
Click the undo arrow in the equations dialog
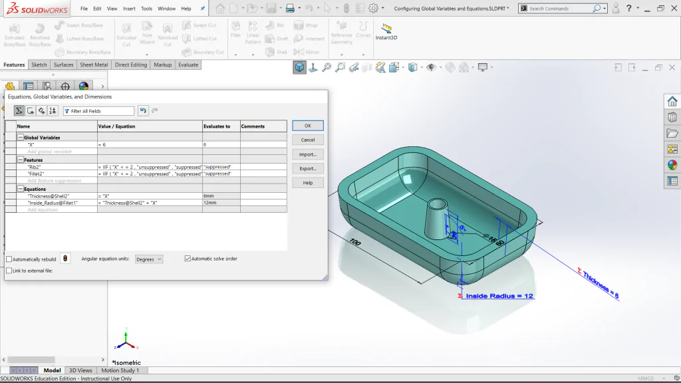pos(143,111)
